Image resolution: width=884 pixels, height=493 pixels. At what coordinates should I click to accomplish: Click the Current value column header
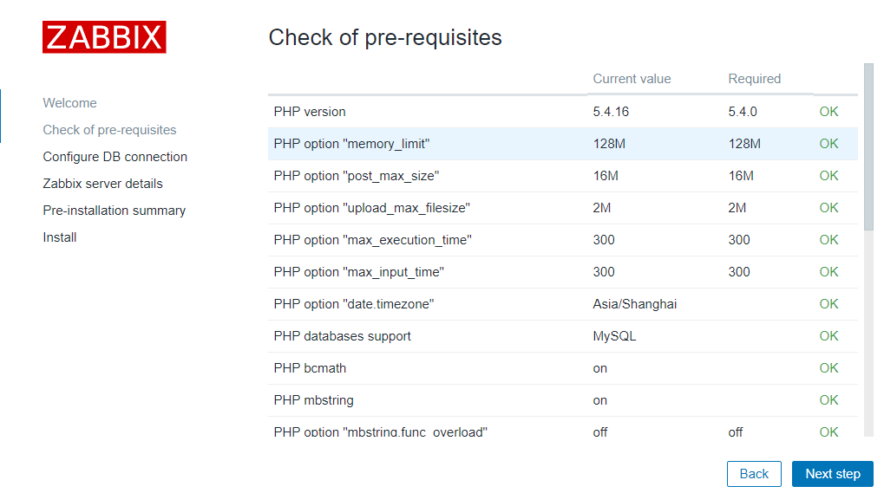coord(632,79)
